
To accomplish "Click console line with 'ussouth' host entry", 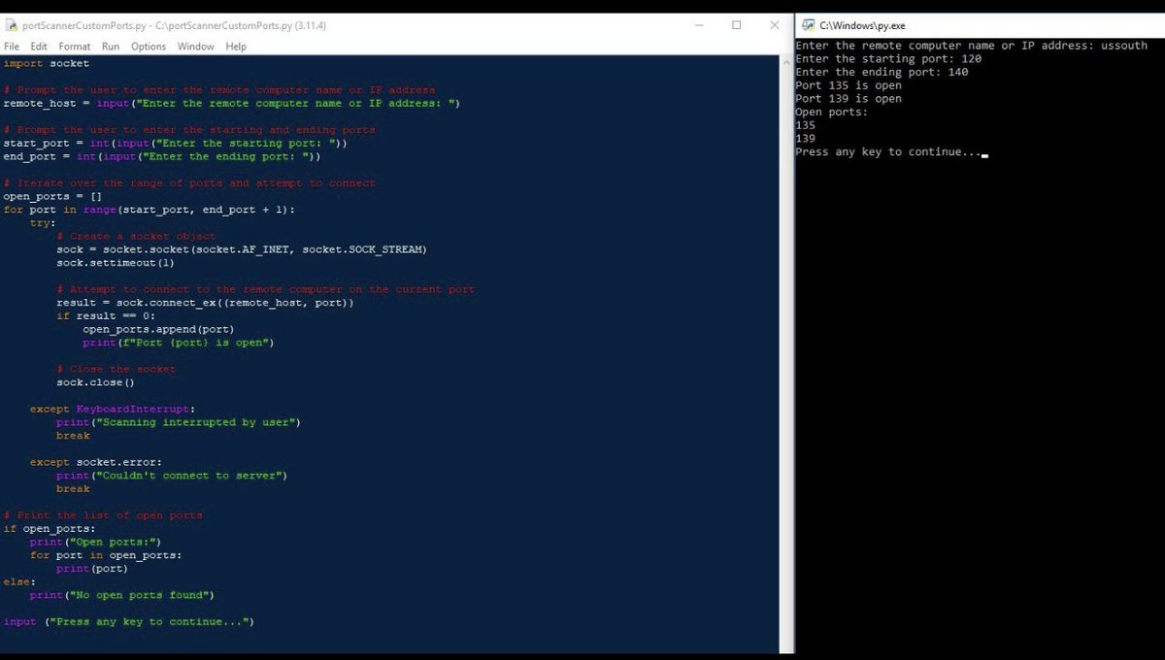I will (x=971, y=46).
